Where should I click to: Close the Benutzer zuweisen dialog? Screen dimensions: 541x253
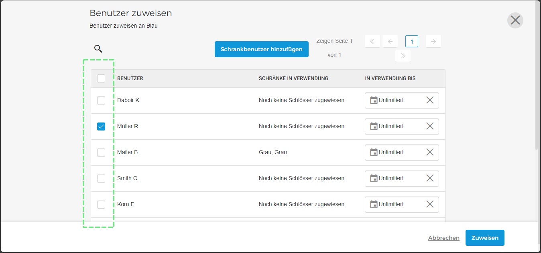click(515, 20)
